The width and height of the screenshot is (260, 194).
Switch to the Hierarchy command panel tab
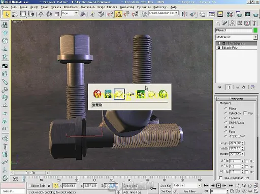(x=233, y=23)
